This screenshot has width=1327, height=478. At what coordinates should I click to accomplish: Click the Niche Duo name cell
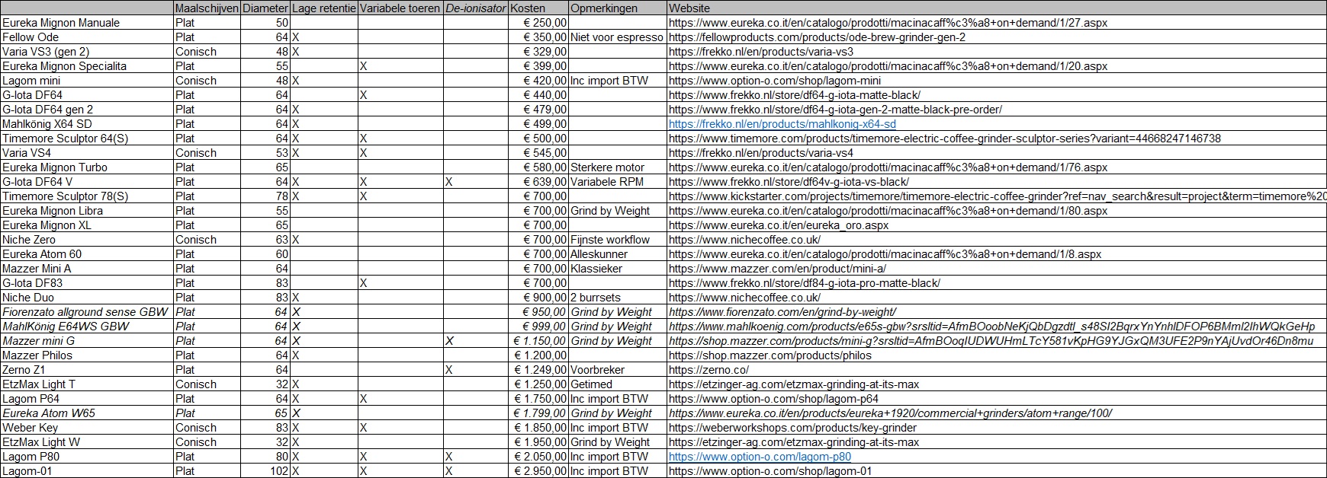tap(87, 298)
